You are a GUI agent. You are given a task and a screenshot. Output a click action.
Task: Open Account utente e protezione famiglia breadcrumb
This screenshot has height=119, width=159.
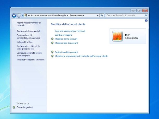coord(48,15)
